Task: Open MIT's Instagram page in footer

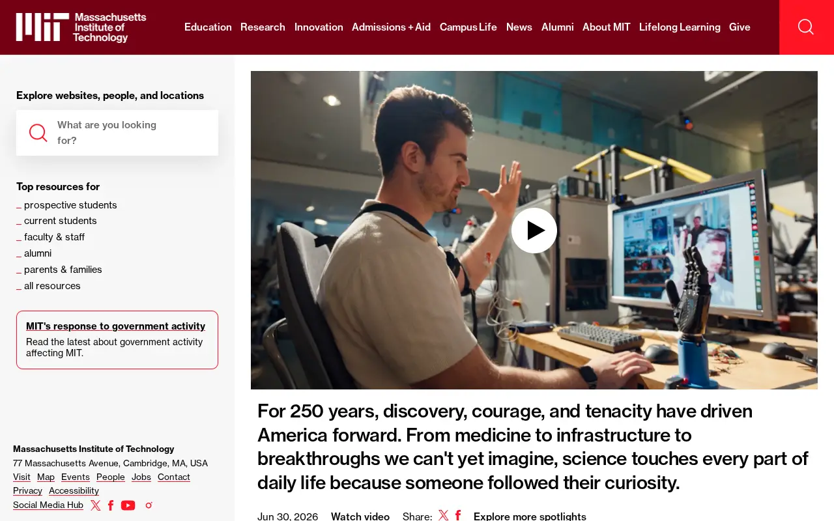Action: 149,505
